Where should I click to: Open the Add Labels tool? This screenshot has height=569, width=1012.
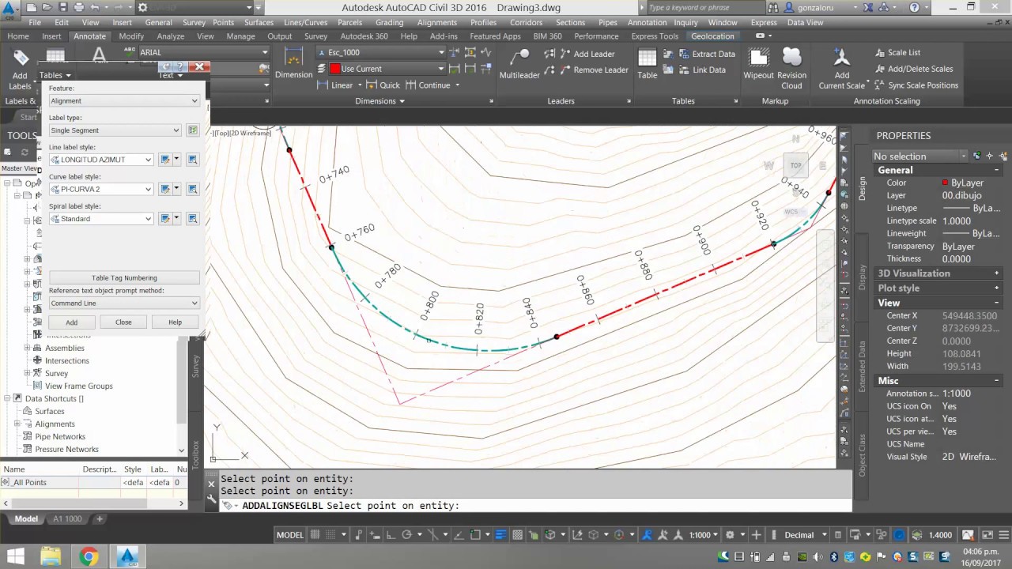click(20, 70)
